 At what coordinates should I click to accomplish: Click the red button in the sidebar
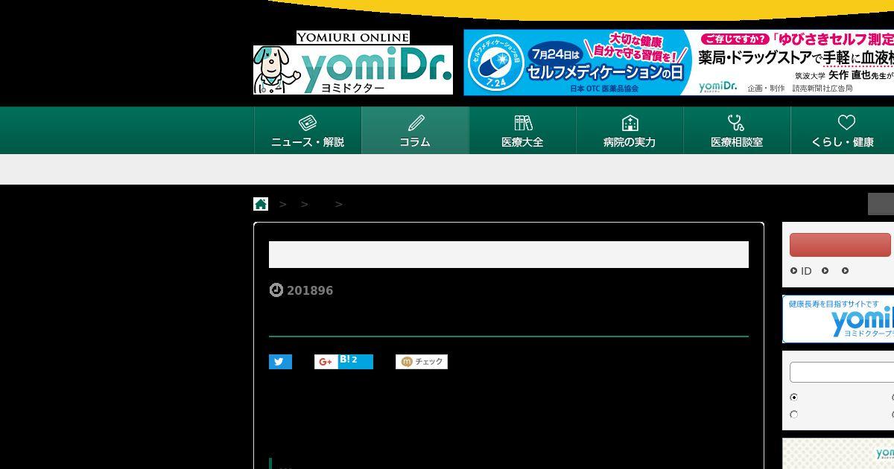click(x=840, y=245)
